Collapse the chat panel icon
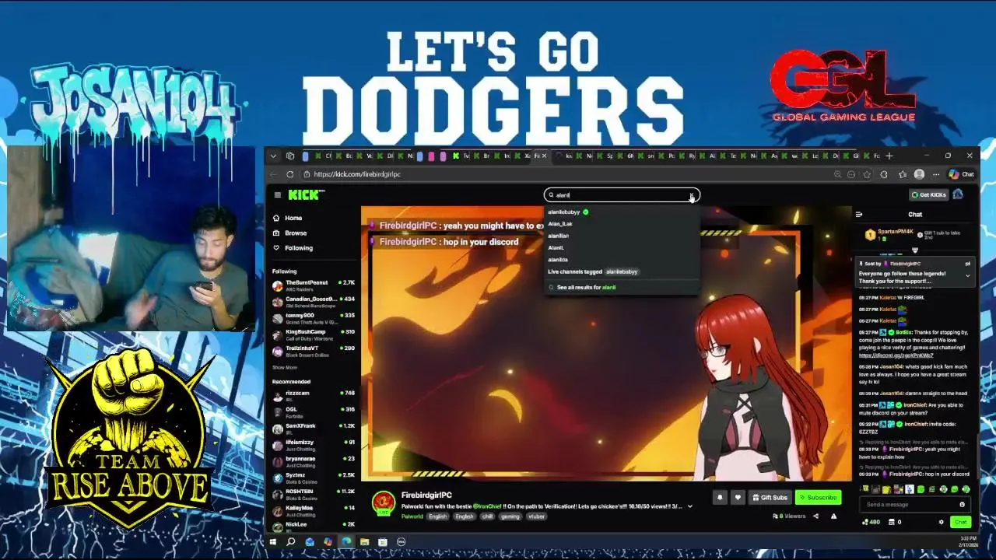 point(859,215)
